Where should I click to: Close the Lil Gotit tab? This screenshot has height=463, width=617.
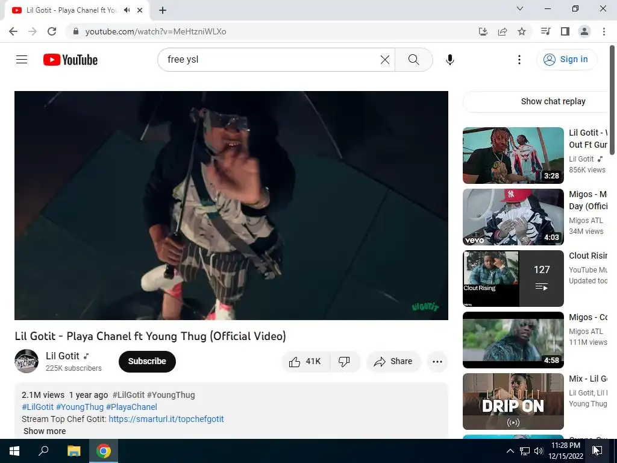(140, 10)
